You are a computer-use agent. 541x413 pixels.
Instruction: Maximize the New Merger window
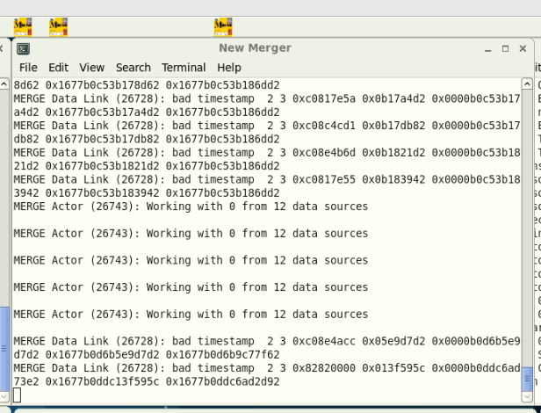tap(506, 48)
